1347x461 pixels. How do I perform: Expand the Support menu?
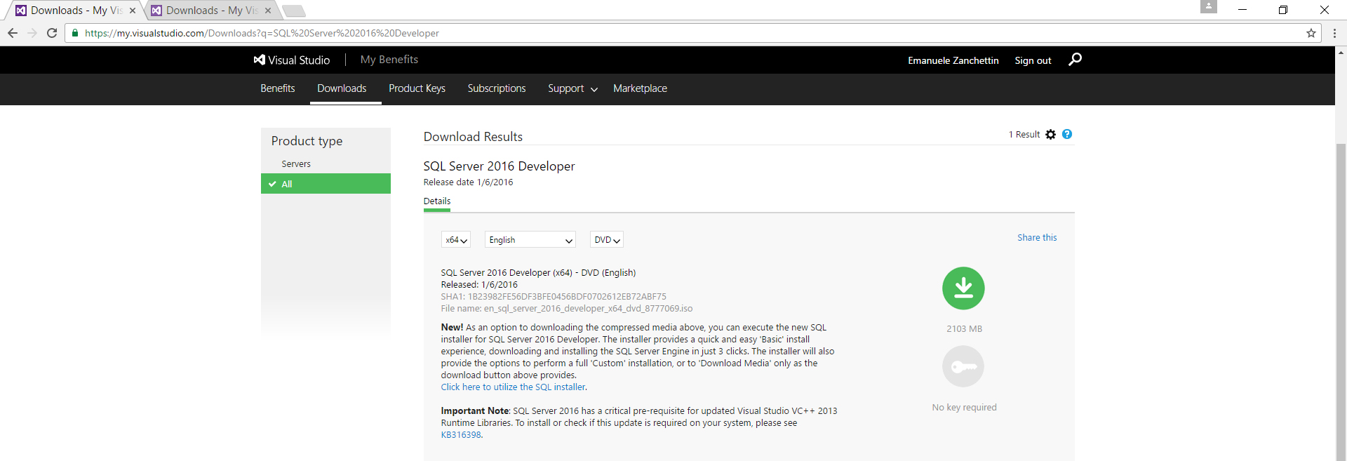[572, 88]
